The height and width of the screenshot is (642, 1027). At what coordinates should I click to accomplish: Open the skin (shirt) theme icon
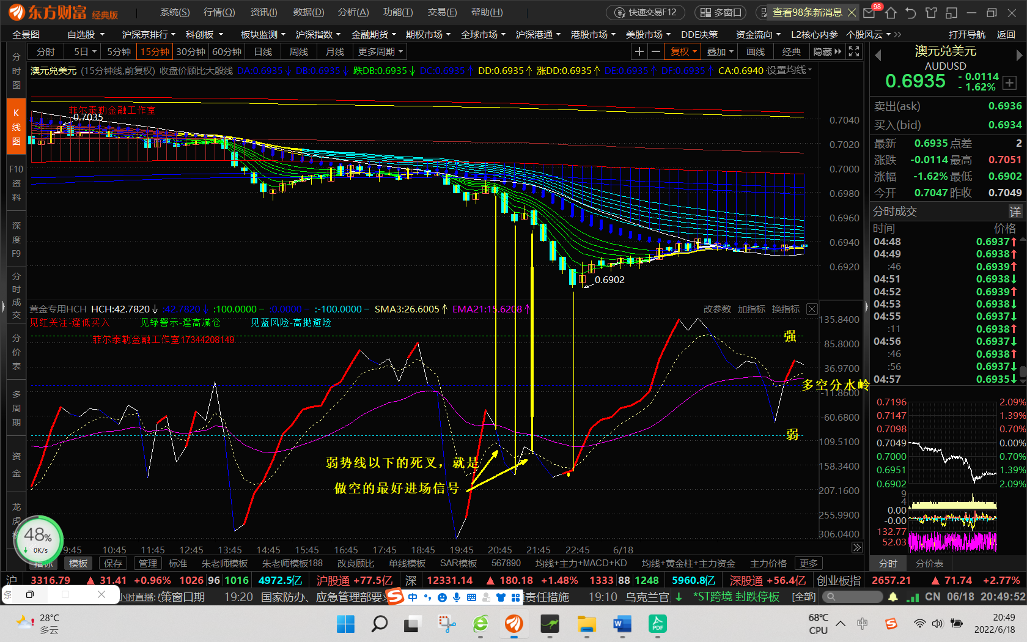(931, 13)
